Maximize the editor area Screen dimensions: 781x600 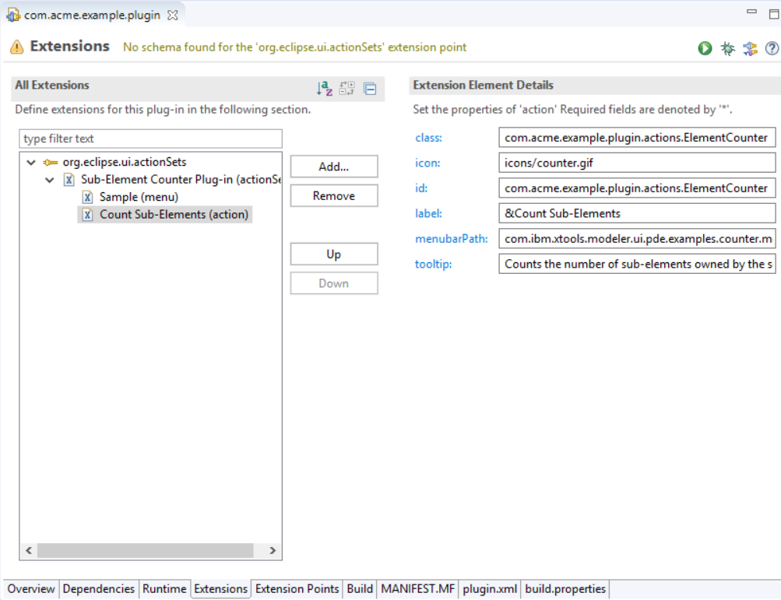click(x=774, y=14)
